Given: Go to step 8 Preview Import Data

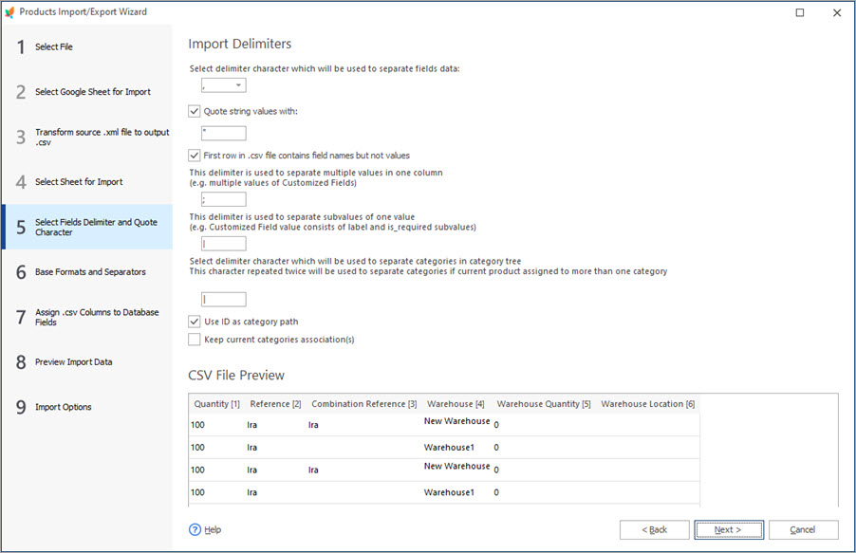Looking at the screenshot, I should [x=87, y=362].
